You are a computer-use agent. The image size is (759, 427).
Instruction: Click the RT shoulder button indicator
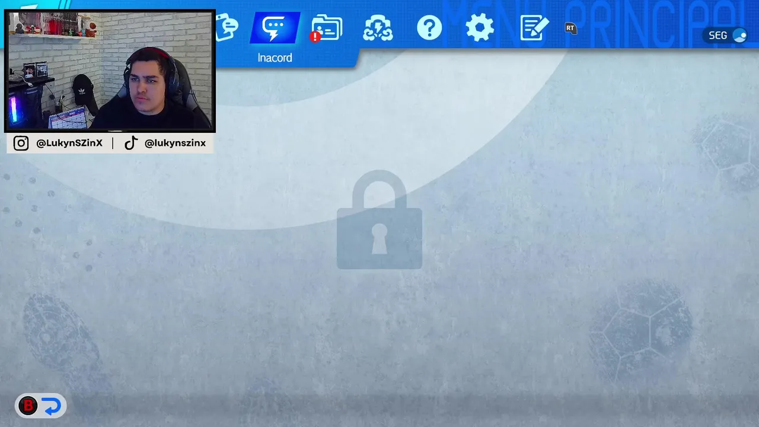click(570, 28)
